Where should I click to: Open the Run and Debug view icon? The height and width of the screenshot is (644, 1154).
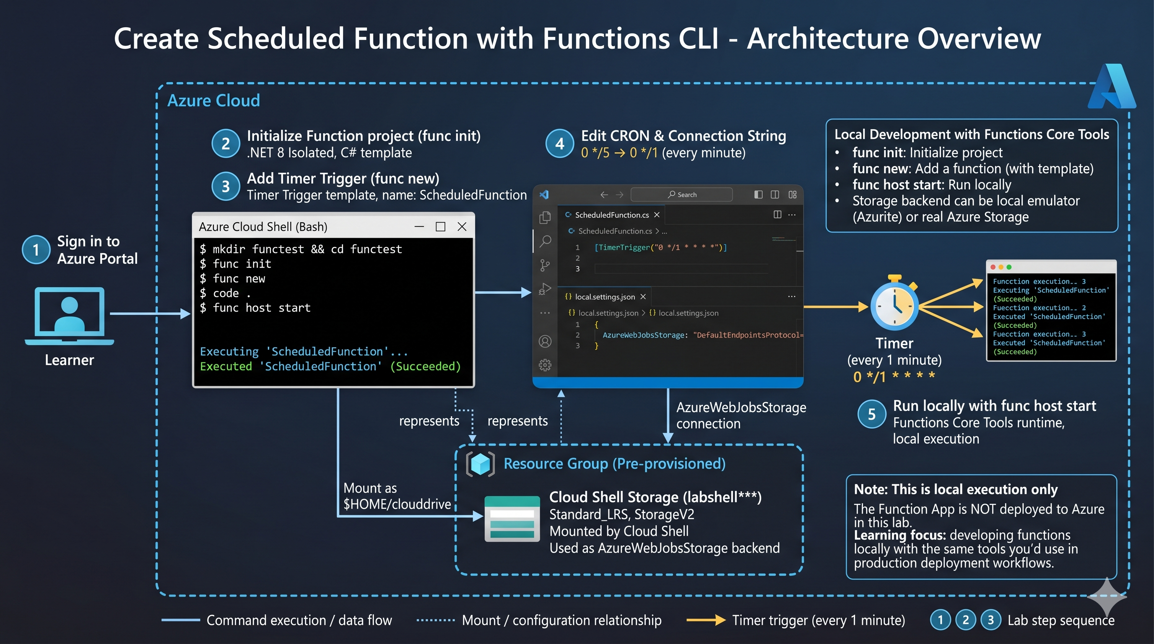(545, 289)
